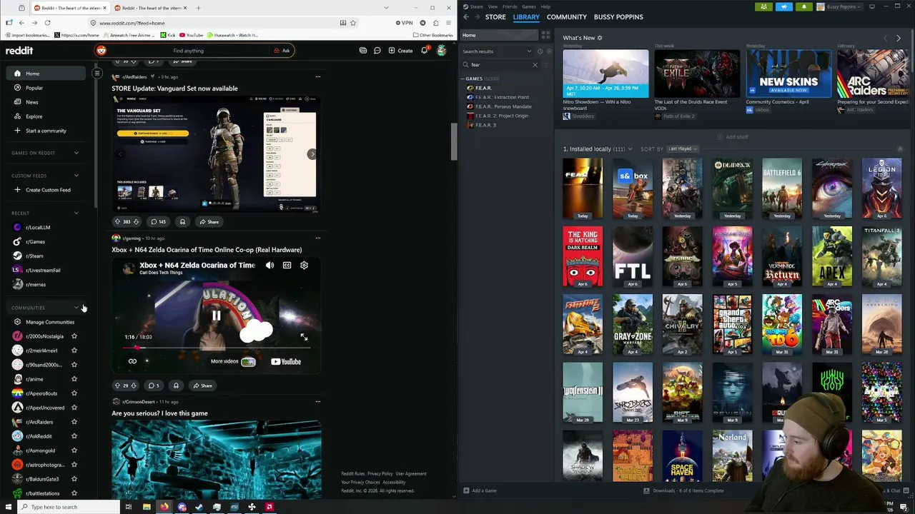Open Reddit notifications bell icon
Viewport: 915px width, 514px height.
click(x=424, y=51)
